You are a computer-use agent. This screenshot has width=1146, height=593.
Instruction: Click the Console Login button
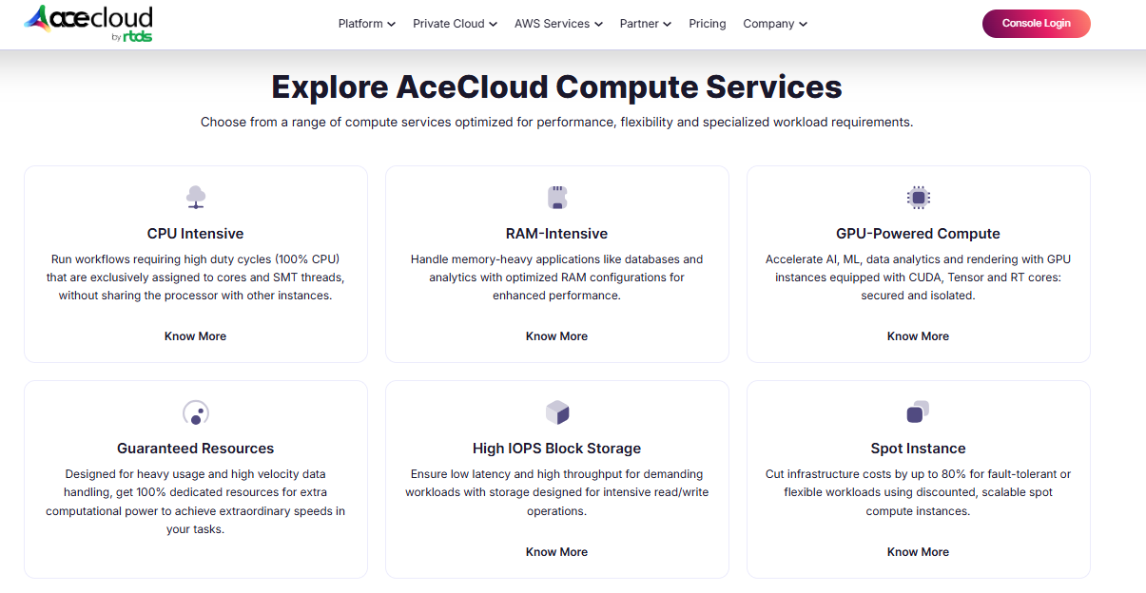[x=1036, y=24]
